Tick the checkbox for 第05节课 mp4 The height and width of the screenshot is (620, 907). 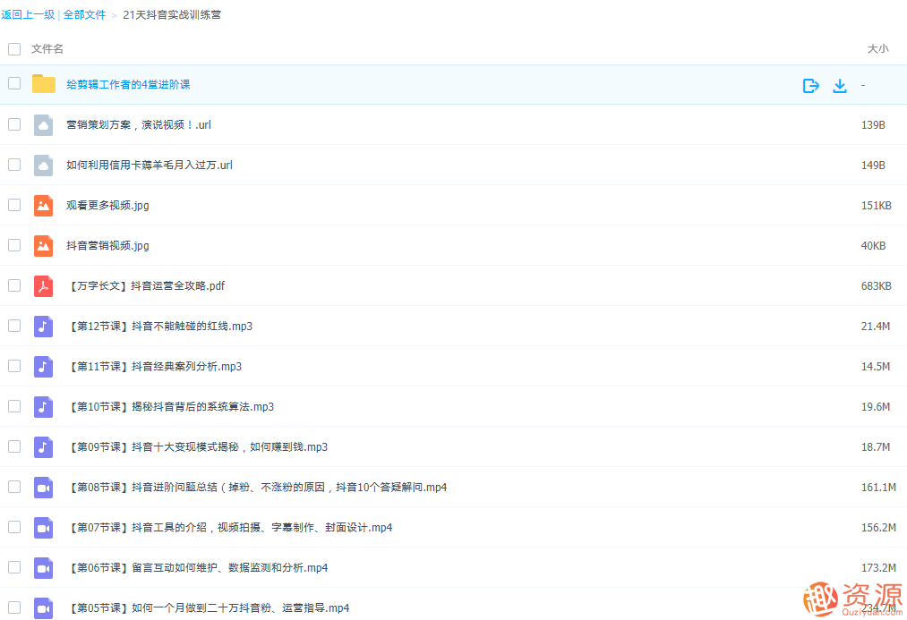click(14, 607)
